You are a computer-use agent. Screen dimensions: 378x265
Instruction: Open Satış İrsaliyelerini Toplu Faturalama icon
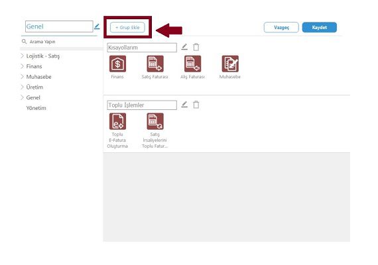point(155,121)
